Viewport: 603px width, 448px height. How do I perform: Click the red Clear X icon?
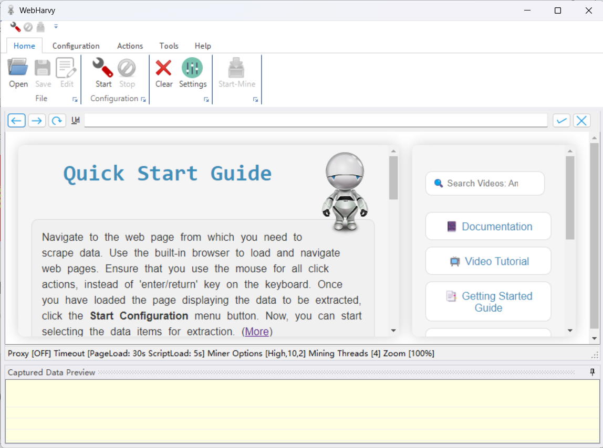[x=164, y=68]
